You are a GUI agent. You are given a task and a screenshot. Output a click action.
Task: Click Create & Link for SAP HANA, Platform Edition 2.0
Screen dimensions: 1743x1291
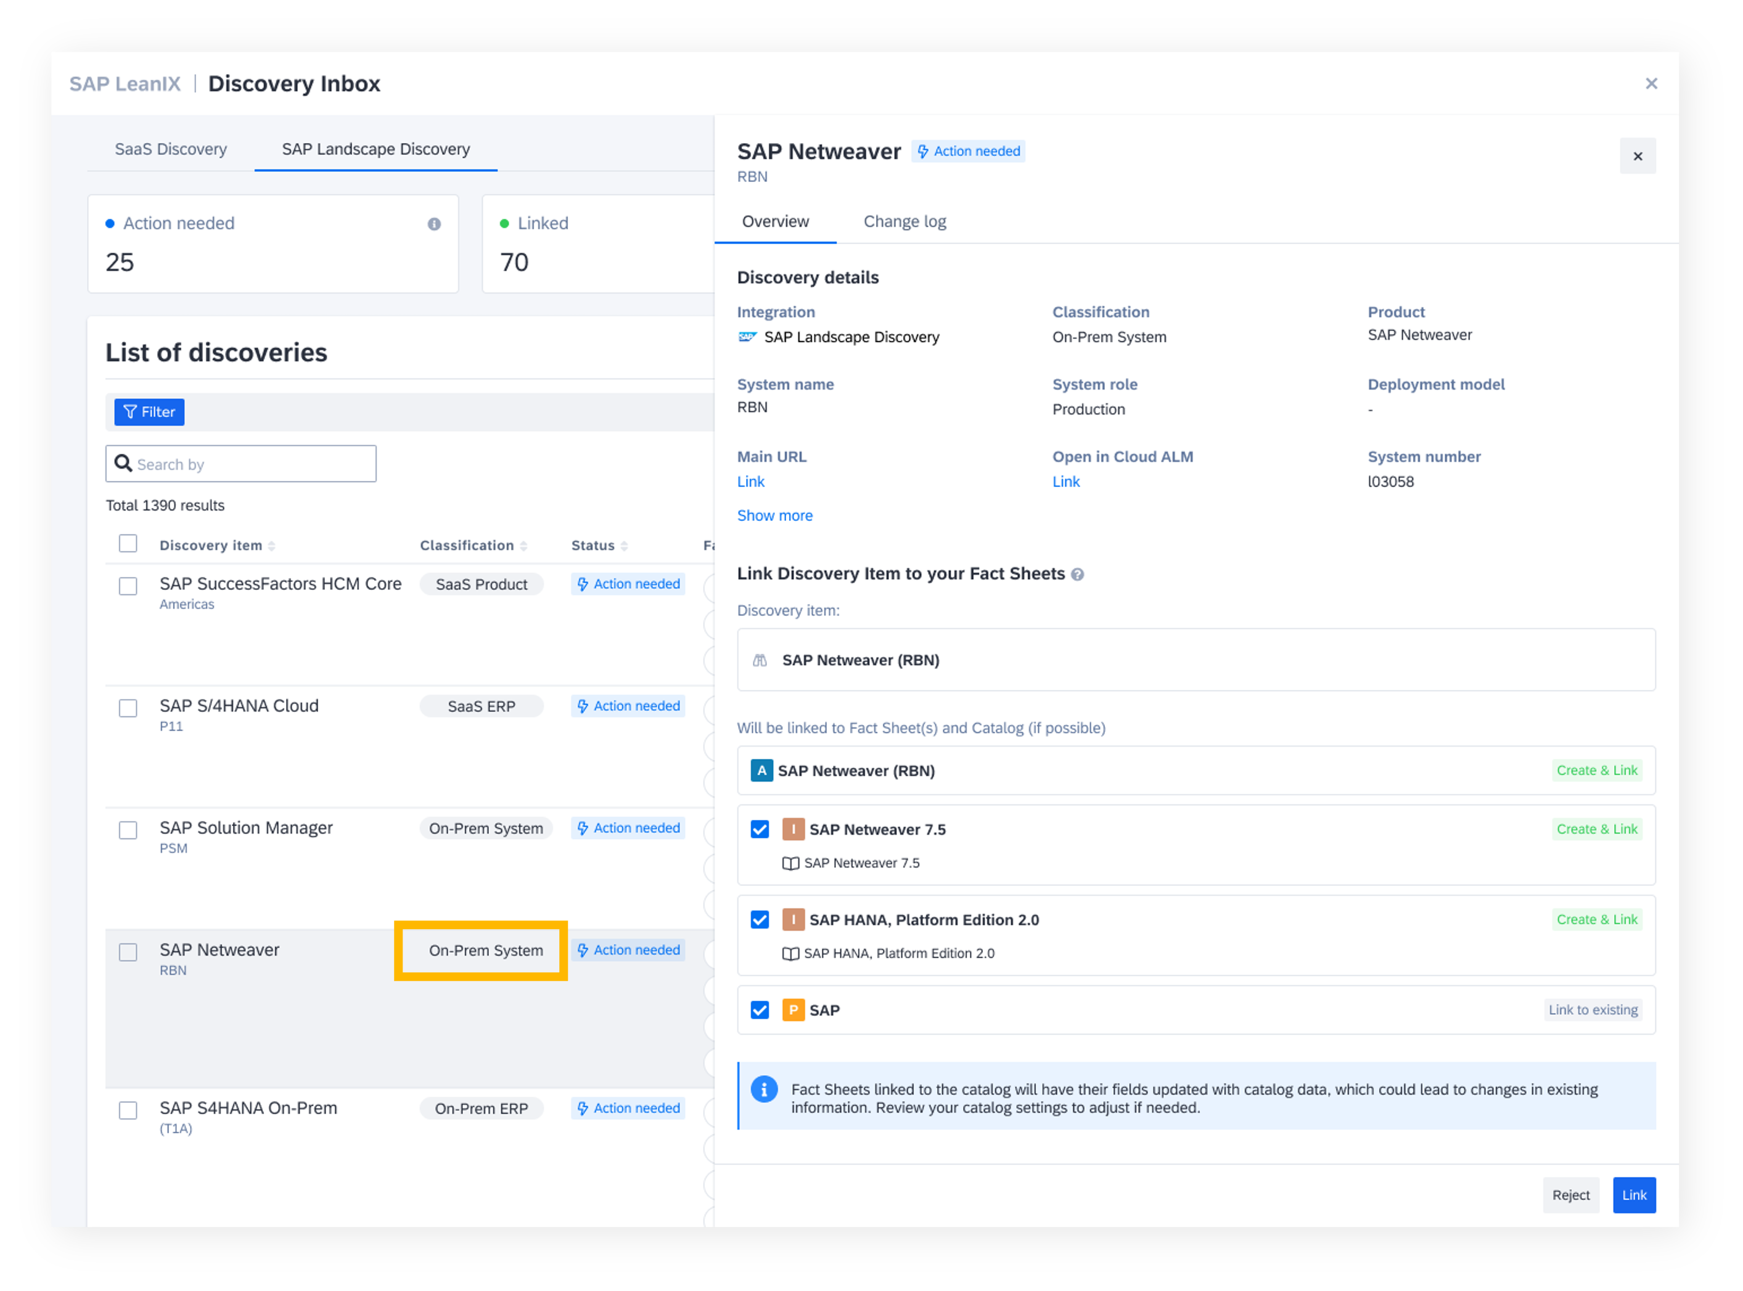tap(1597, 920)
